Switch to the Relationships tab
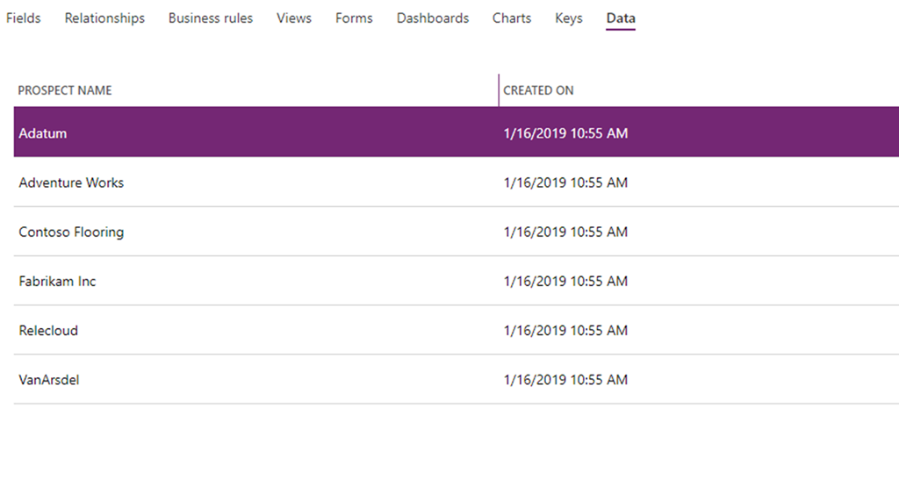The height and width of the screenshot is (486, 899). pos(104,18)
